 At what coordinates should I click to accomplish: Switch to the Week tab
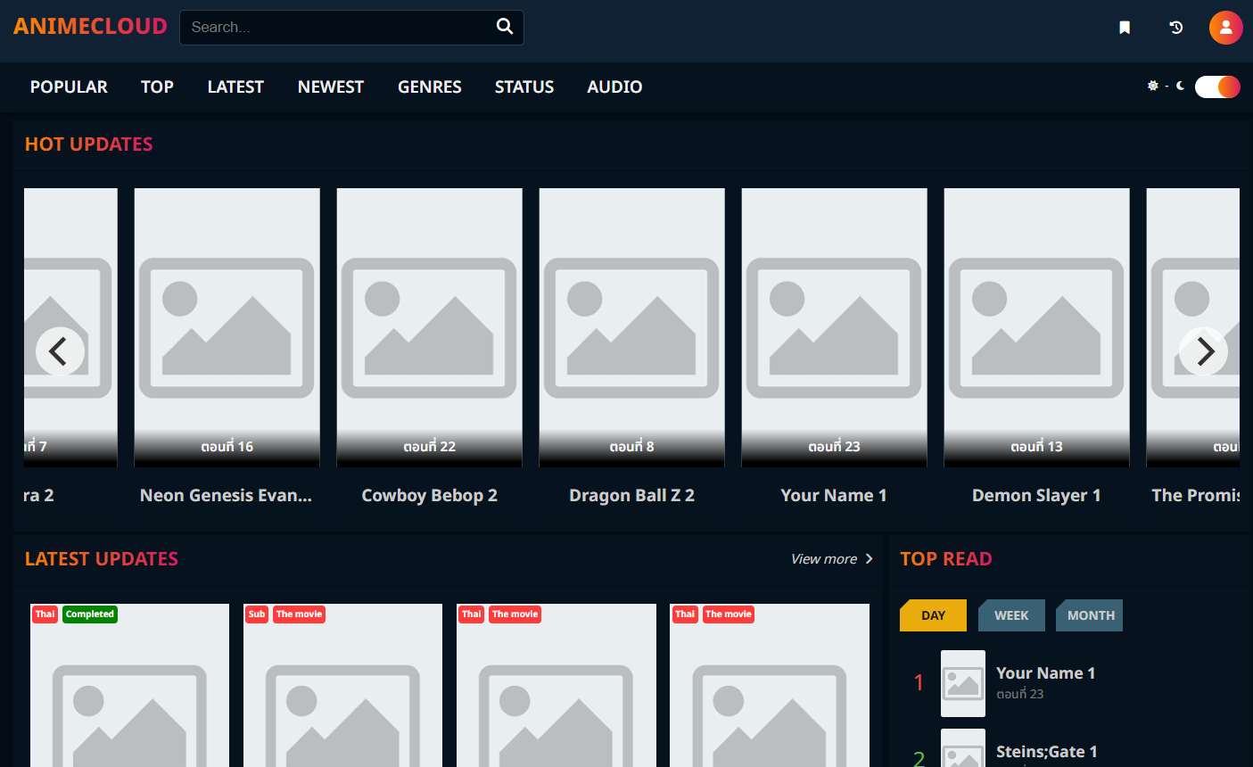tap(1011, 615)
